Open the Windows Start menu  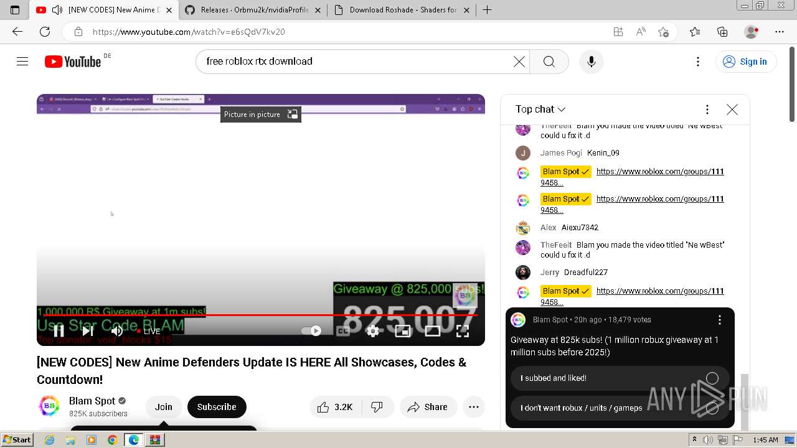coord(17,440)
